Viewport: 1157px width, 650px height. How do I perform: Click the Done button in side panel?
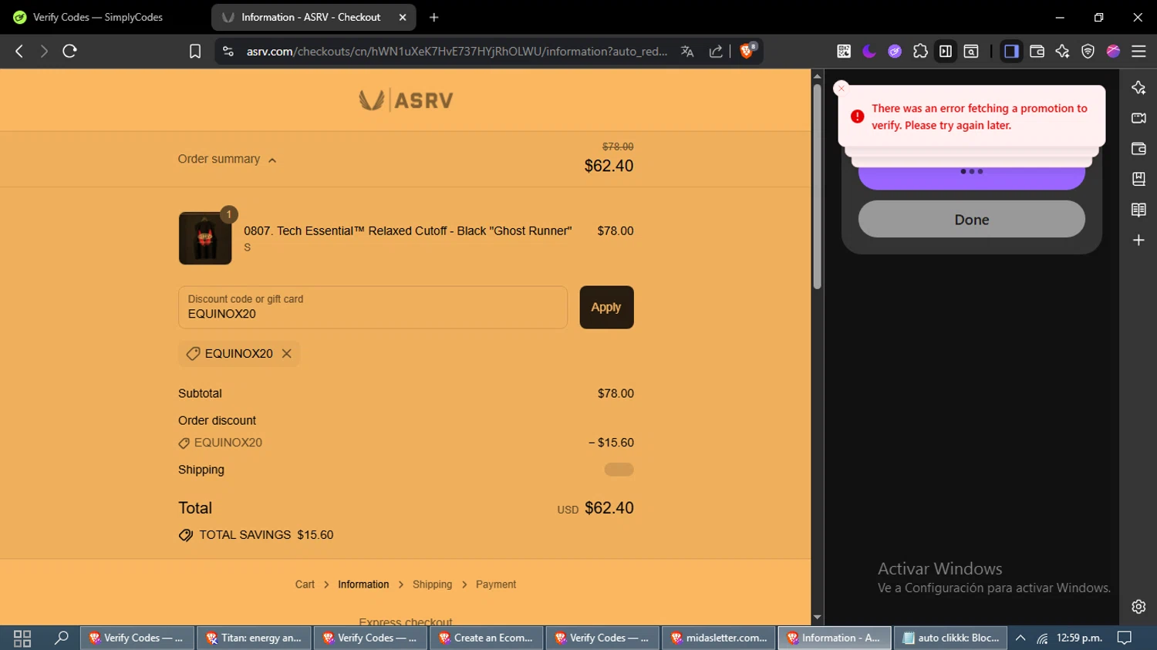(972, 219)
